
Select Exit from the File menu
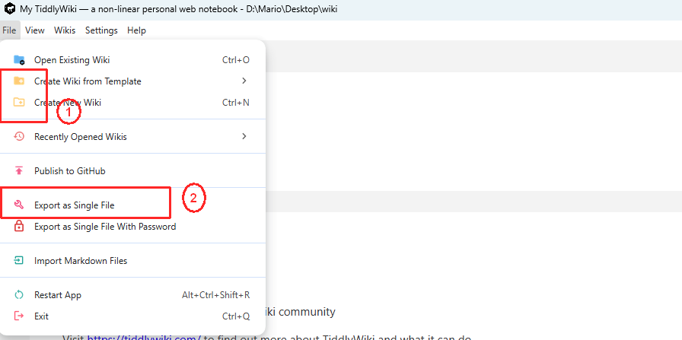point(132,316)
